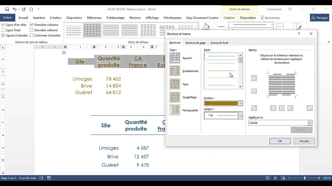Click the border painter pen icon

tap(297, 27)
